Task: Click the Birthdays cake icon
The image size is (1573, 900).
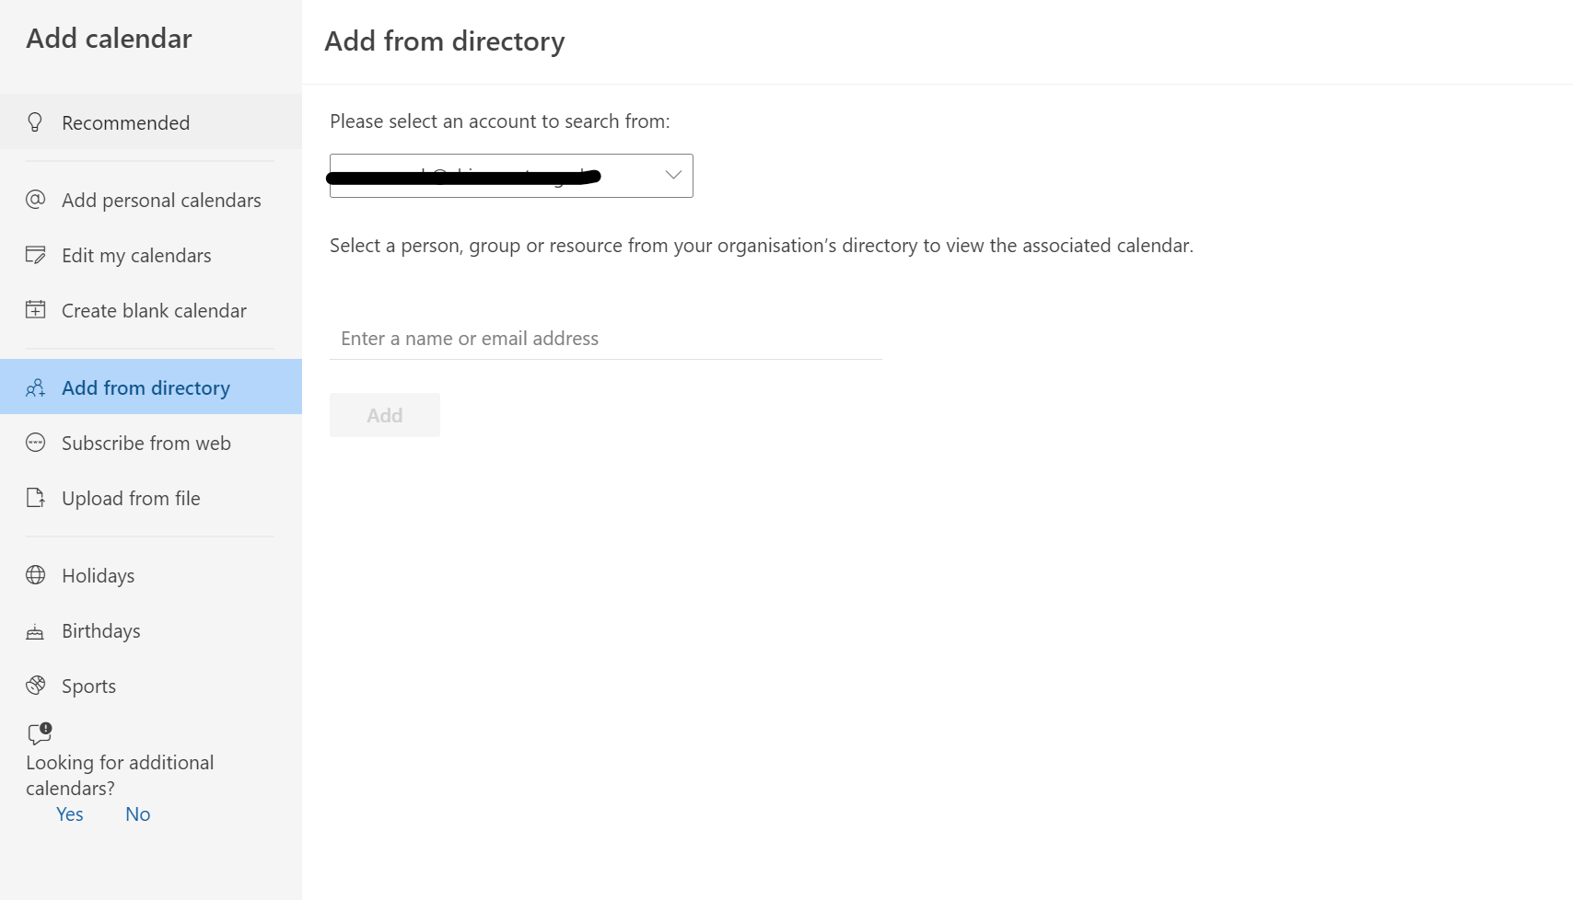Action: click(35, 631)
